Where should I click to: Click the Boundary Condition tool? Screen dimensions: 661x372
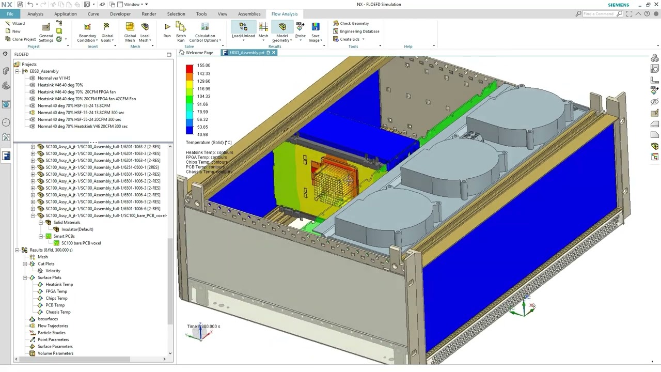[87, 32]
